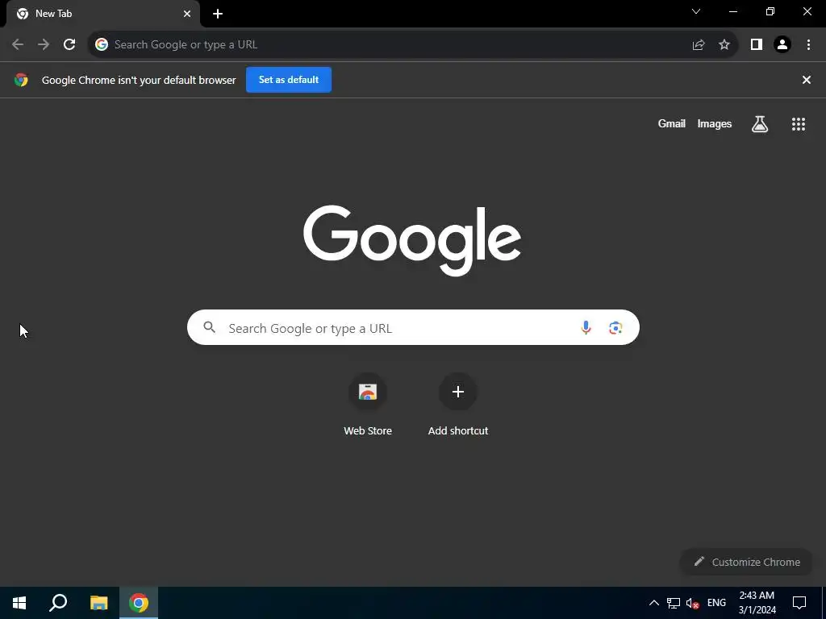826x619 pixels.
Task: Open Search Labs flask icon
Action: pyautogui.click(x=760, y=124)
